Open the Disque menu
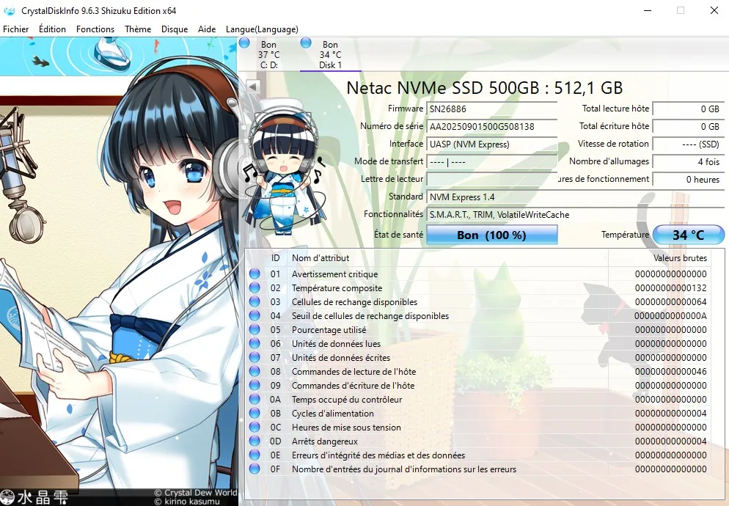This screenshot has width=729, height=506. tap(175, 29)
